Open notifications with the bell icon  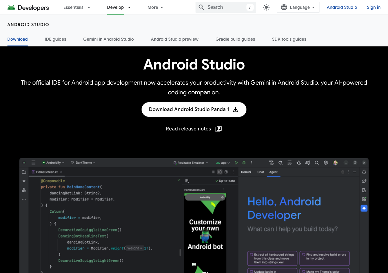point(364,172)
